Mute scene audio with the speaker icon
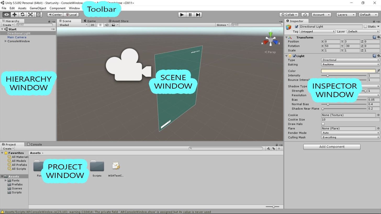Screen dimensions: 381x214 point(107,25)
